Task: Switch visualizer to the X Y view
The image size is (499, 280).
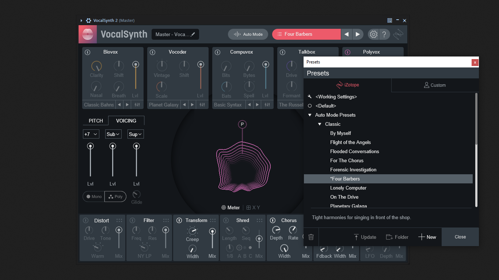Action: (253, 207)
